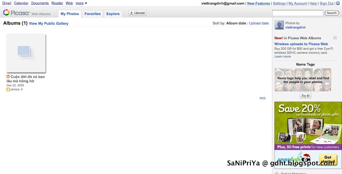Open Calendar link in top bar
This screenshot has width=342, height=174.
click(21, 3)
